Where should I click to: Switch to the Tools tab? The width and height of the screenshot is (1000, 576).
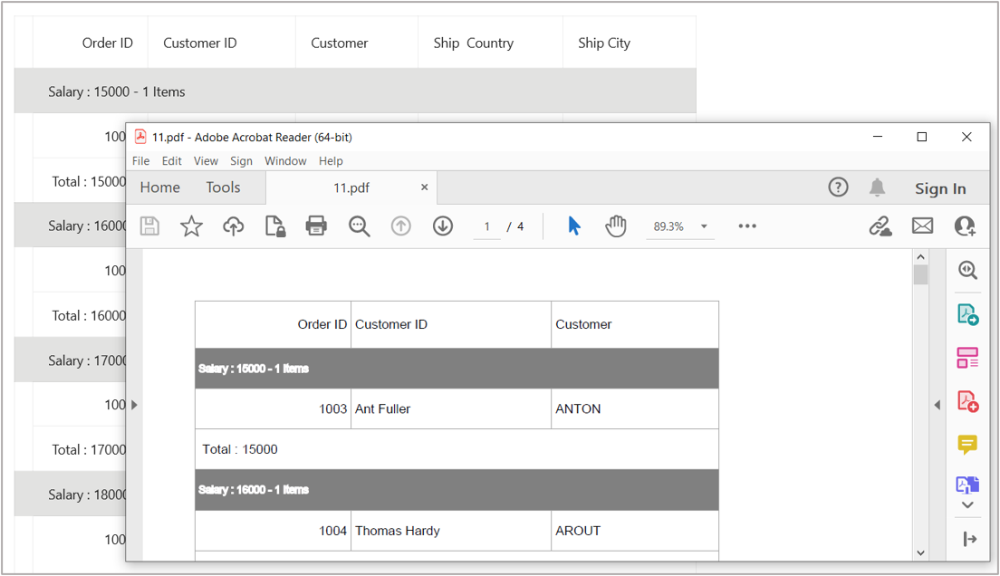[x=223, y=187]
